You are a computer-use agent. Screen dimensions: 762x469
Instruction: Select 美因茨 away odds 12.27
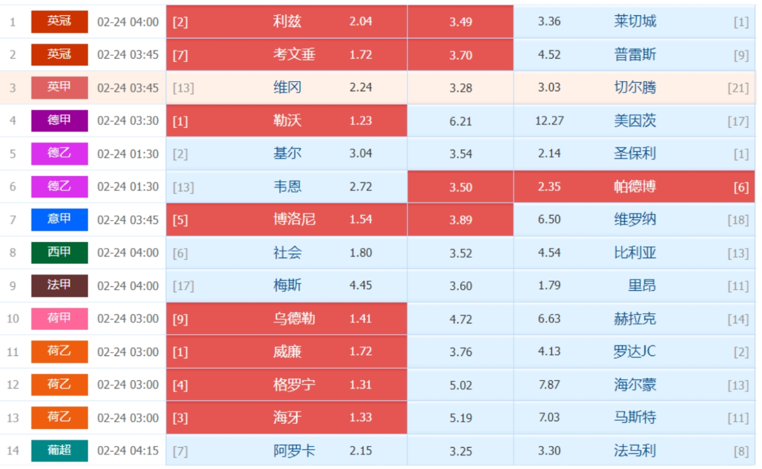[x=549, y=121]
